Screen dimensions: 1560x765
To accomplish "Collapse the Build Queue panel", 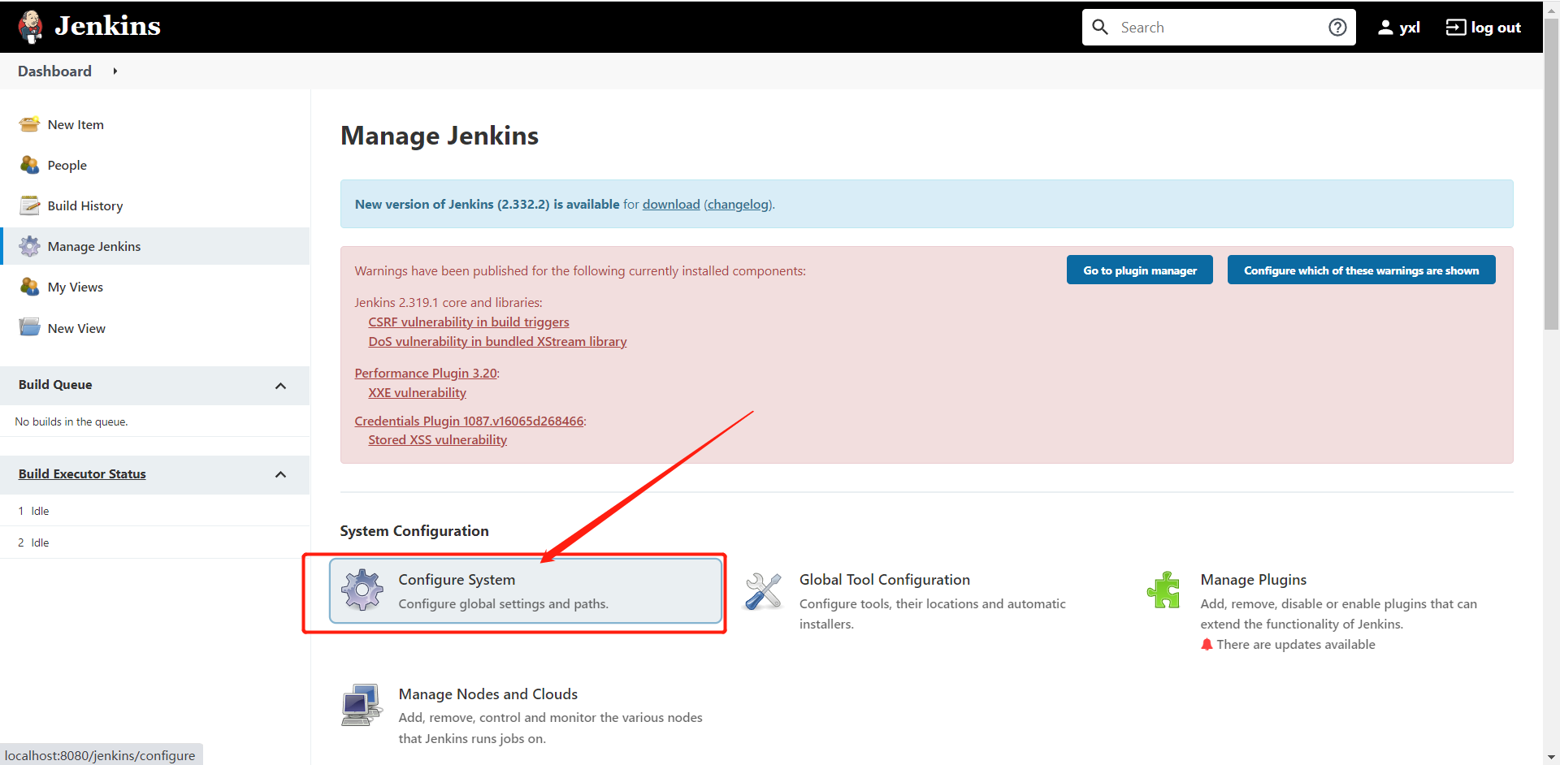I will point(280,386).
